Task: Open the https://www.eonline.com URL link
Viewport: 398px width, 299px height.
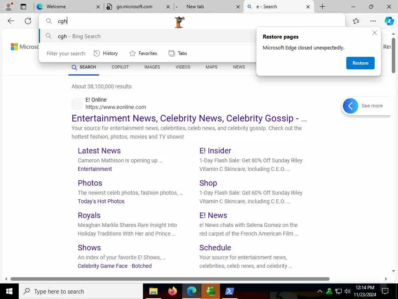Action: 116,107
